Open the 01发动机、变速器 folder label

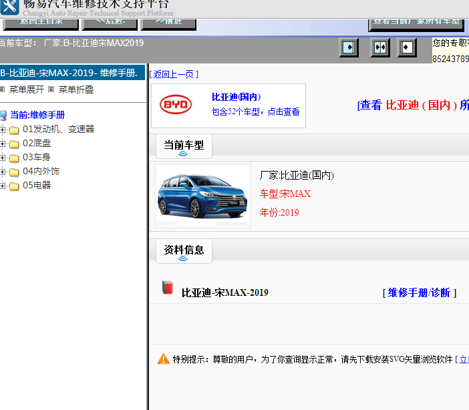[59, 129]
